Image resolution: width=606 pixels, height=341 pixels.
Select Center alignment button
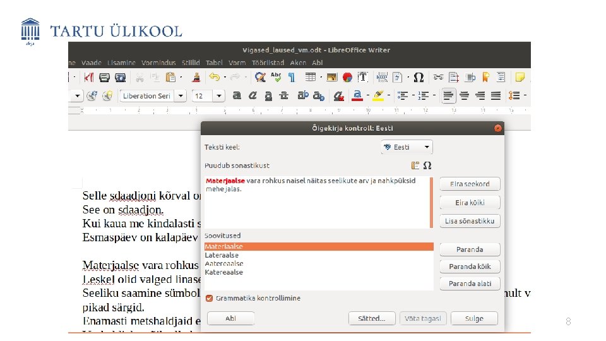click(x=464, y=95)
